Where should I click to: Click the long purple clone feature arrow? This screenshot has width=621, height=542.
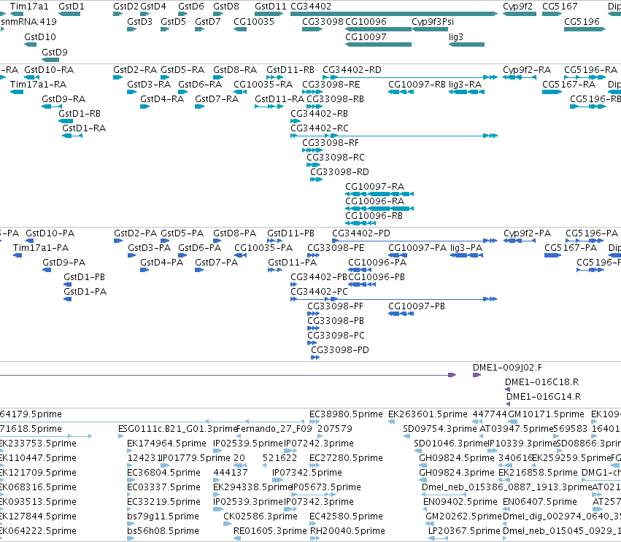[x=228, y=375]
